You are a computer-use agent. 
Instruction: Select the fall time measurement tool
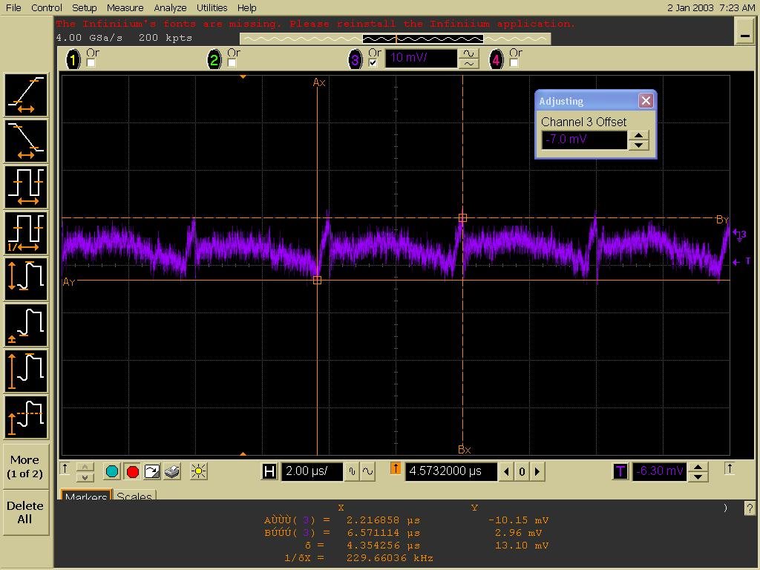(x=26, y=140)
